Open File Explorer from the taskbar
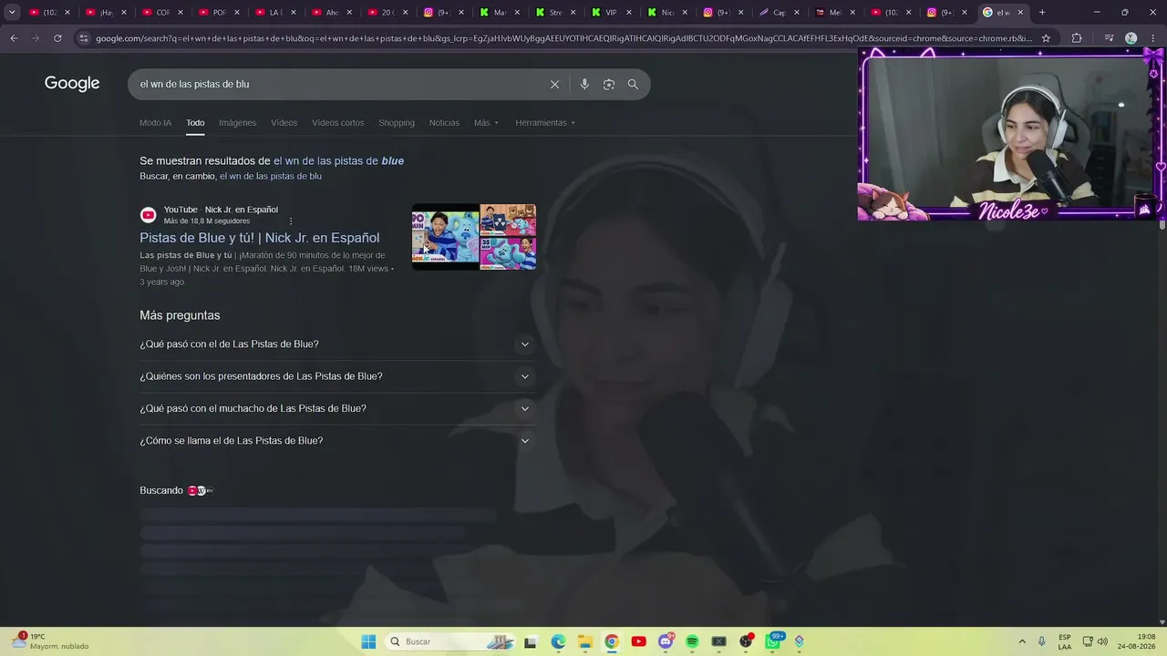 (584, 641)
